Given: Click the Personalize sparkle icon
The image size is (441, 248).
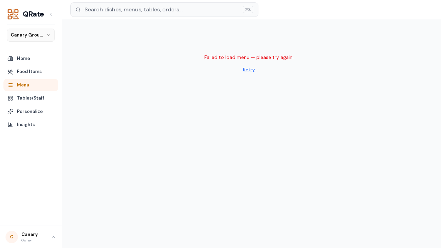Looking at the screenshot, I should tap(10, 112).
